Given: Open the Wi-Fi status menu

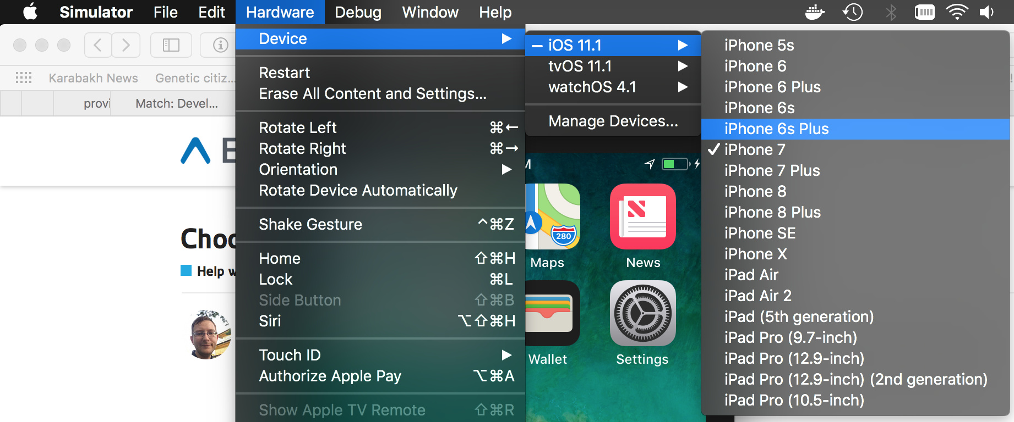Looking at the screenshot, I should click(957, 12).
